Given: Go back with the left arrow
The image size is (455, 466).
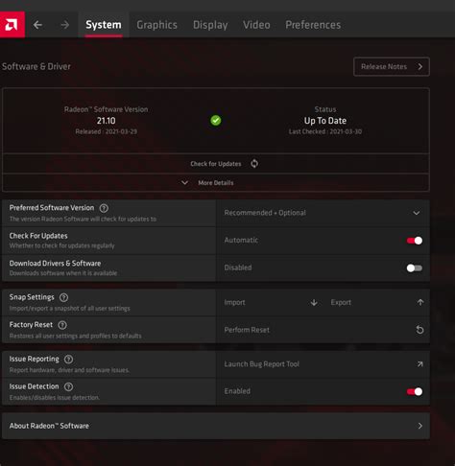Looking at the screenshot, I should tap(37, 25).
